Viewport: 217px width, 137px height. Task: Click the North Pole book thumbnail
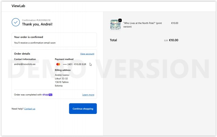click(x=115, y=25)
